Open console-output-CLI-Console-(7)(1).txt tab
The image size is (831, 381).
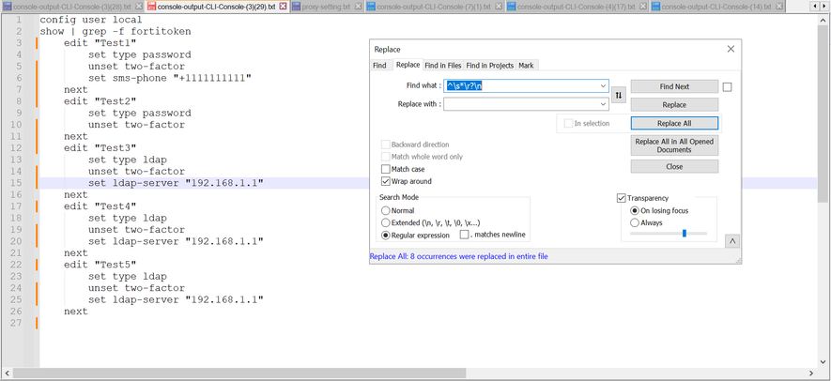(434, 7)
